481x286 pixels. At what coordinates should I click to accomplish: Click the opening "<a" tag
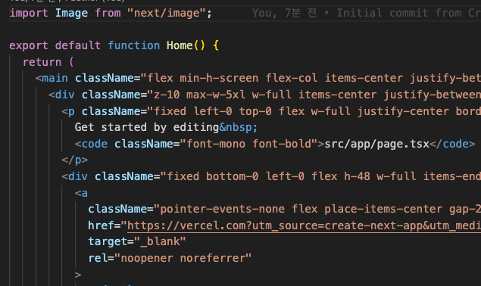tap(81, 193)
